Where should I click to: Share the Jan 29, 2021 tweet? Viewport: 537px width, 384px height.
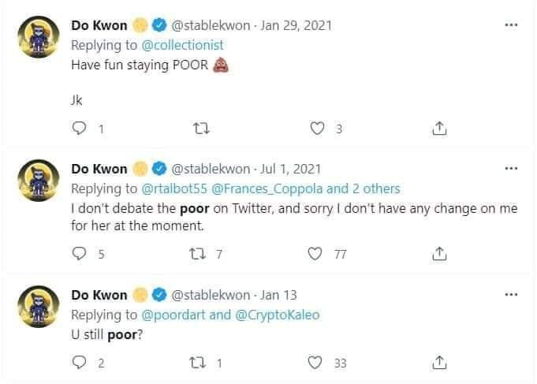click(439, 128)
